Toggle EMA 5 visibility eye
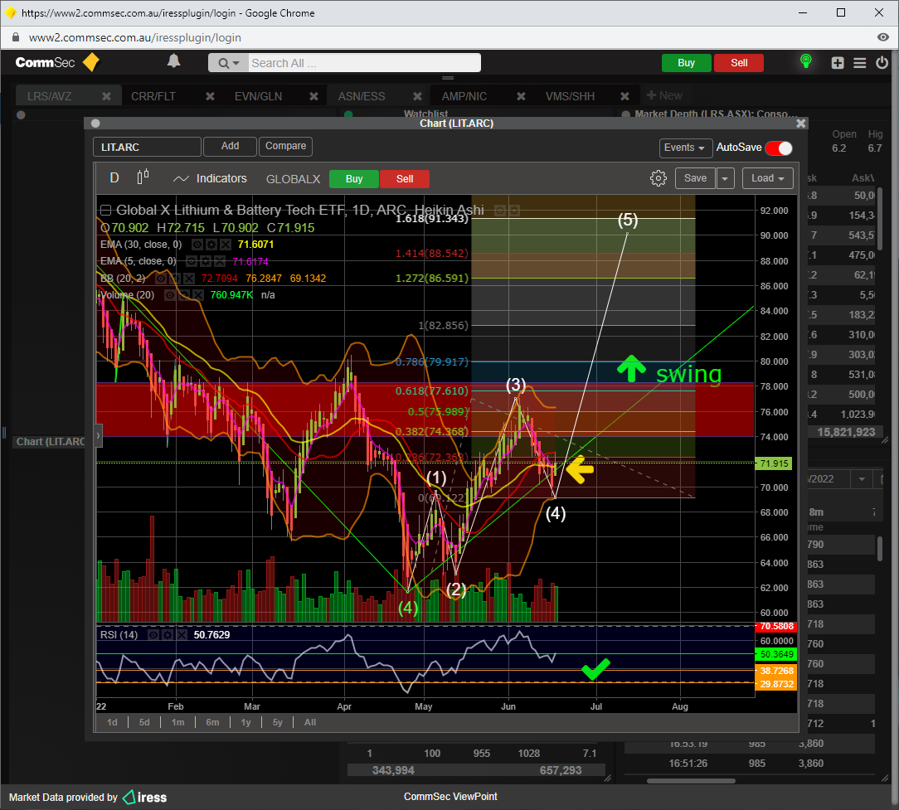The image size is (899, 810). pos(192,261)
